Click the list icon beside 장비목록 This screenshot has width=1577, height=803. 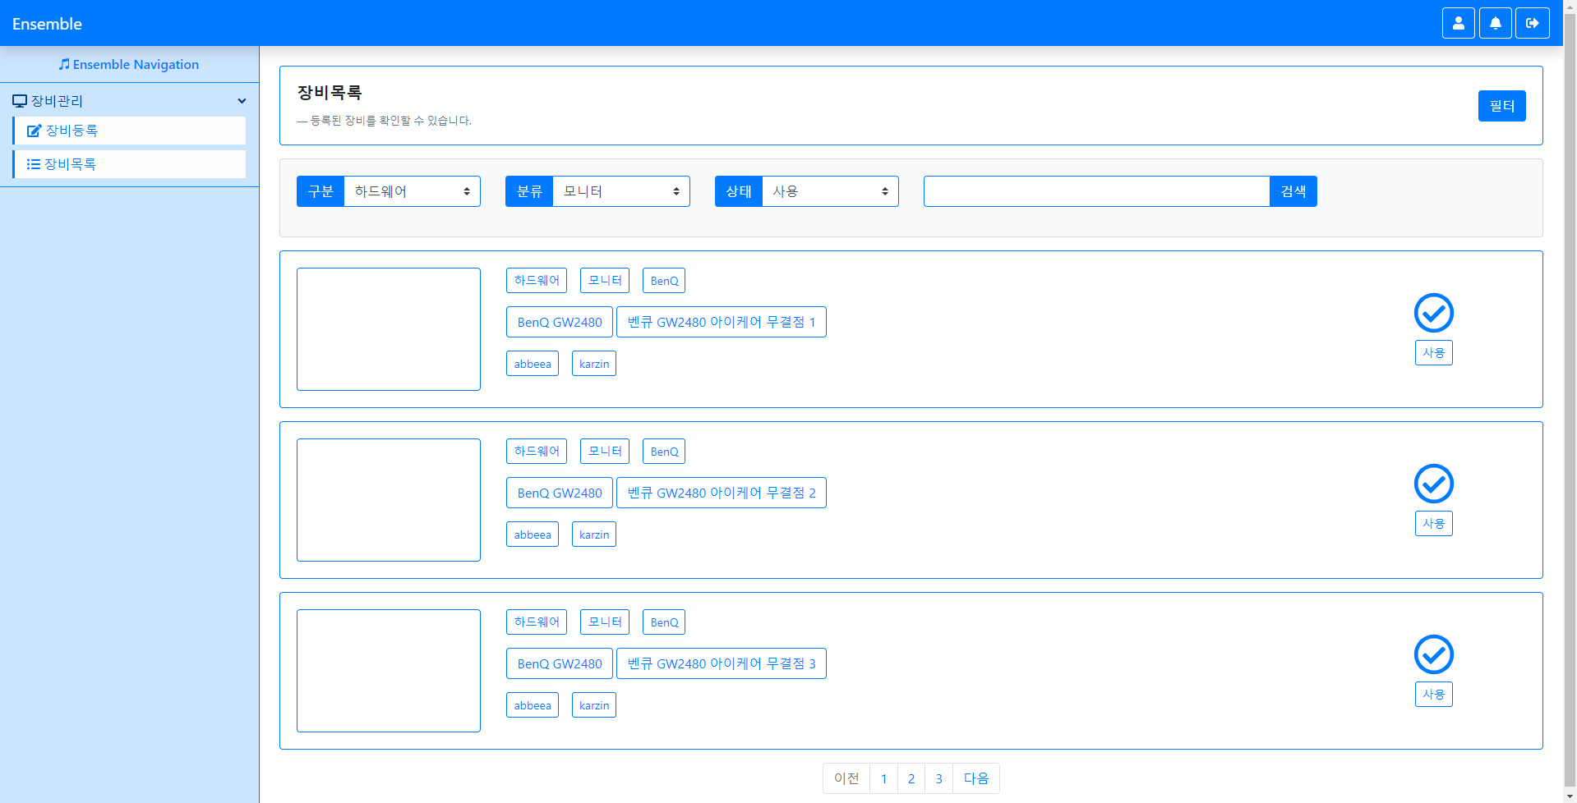[34, 164]
